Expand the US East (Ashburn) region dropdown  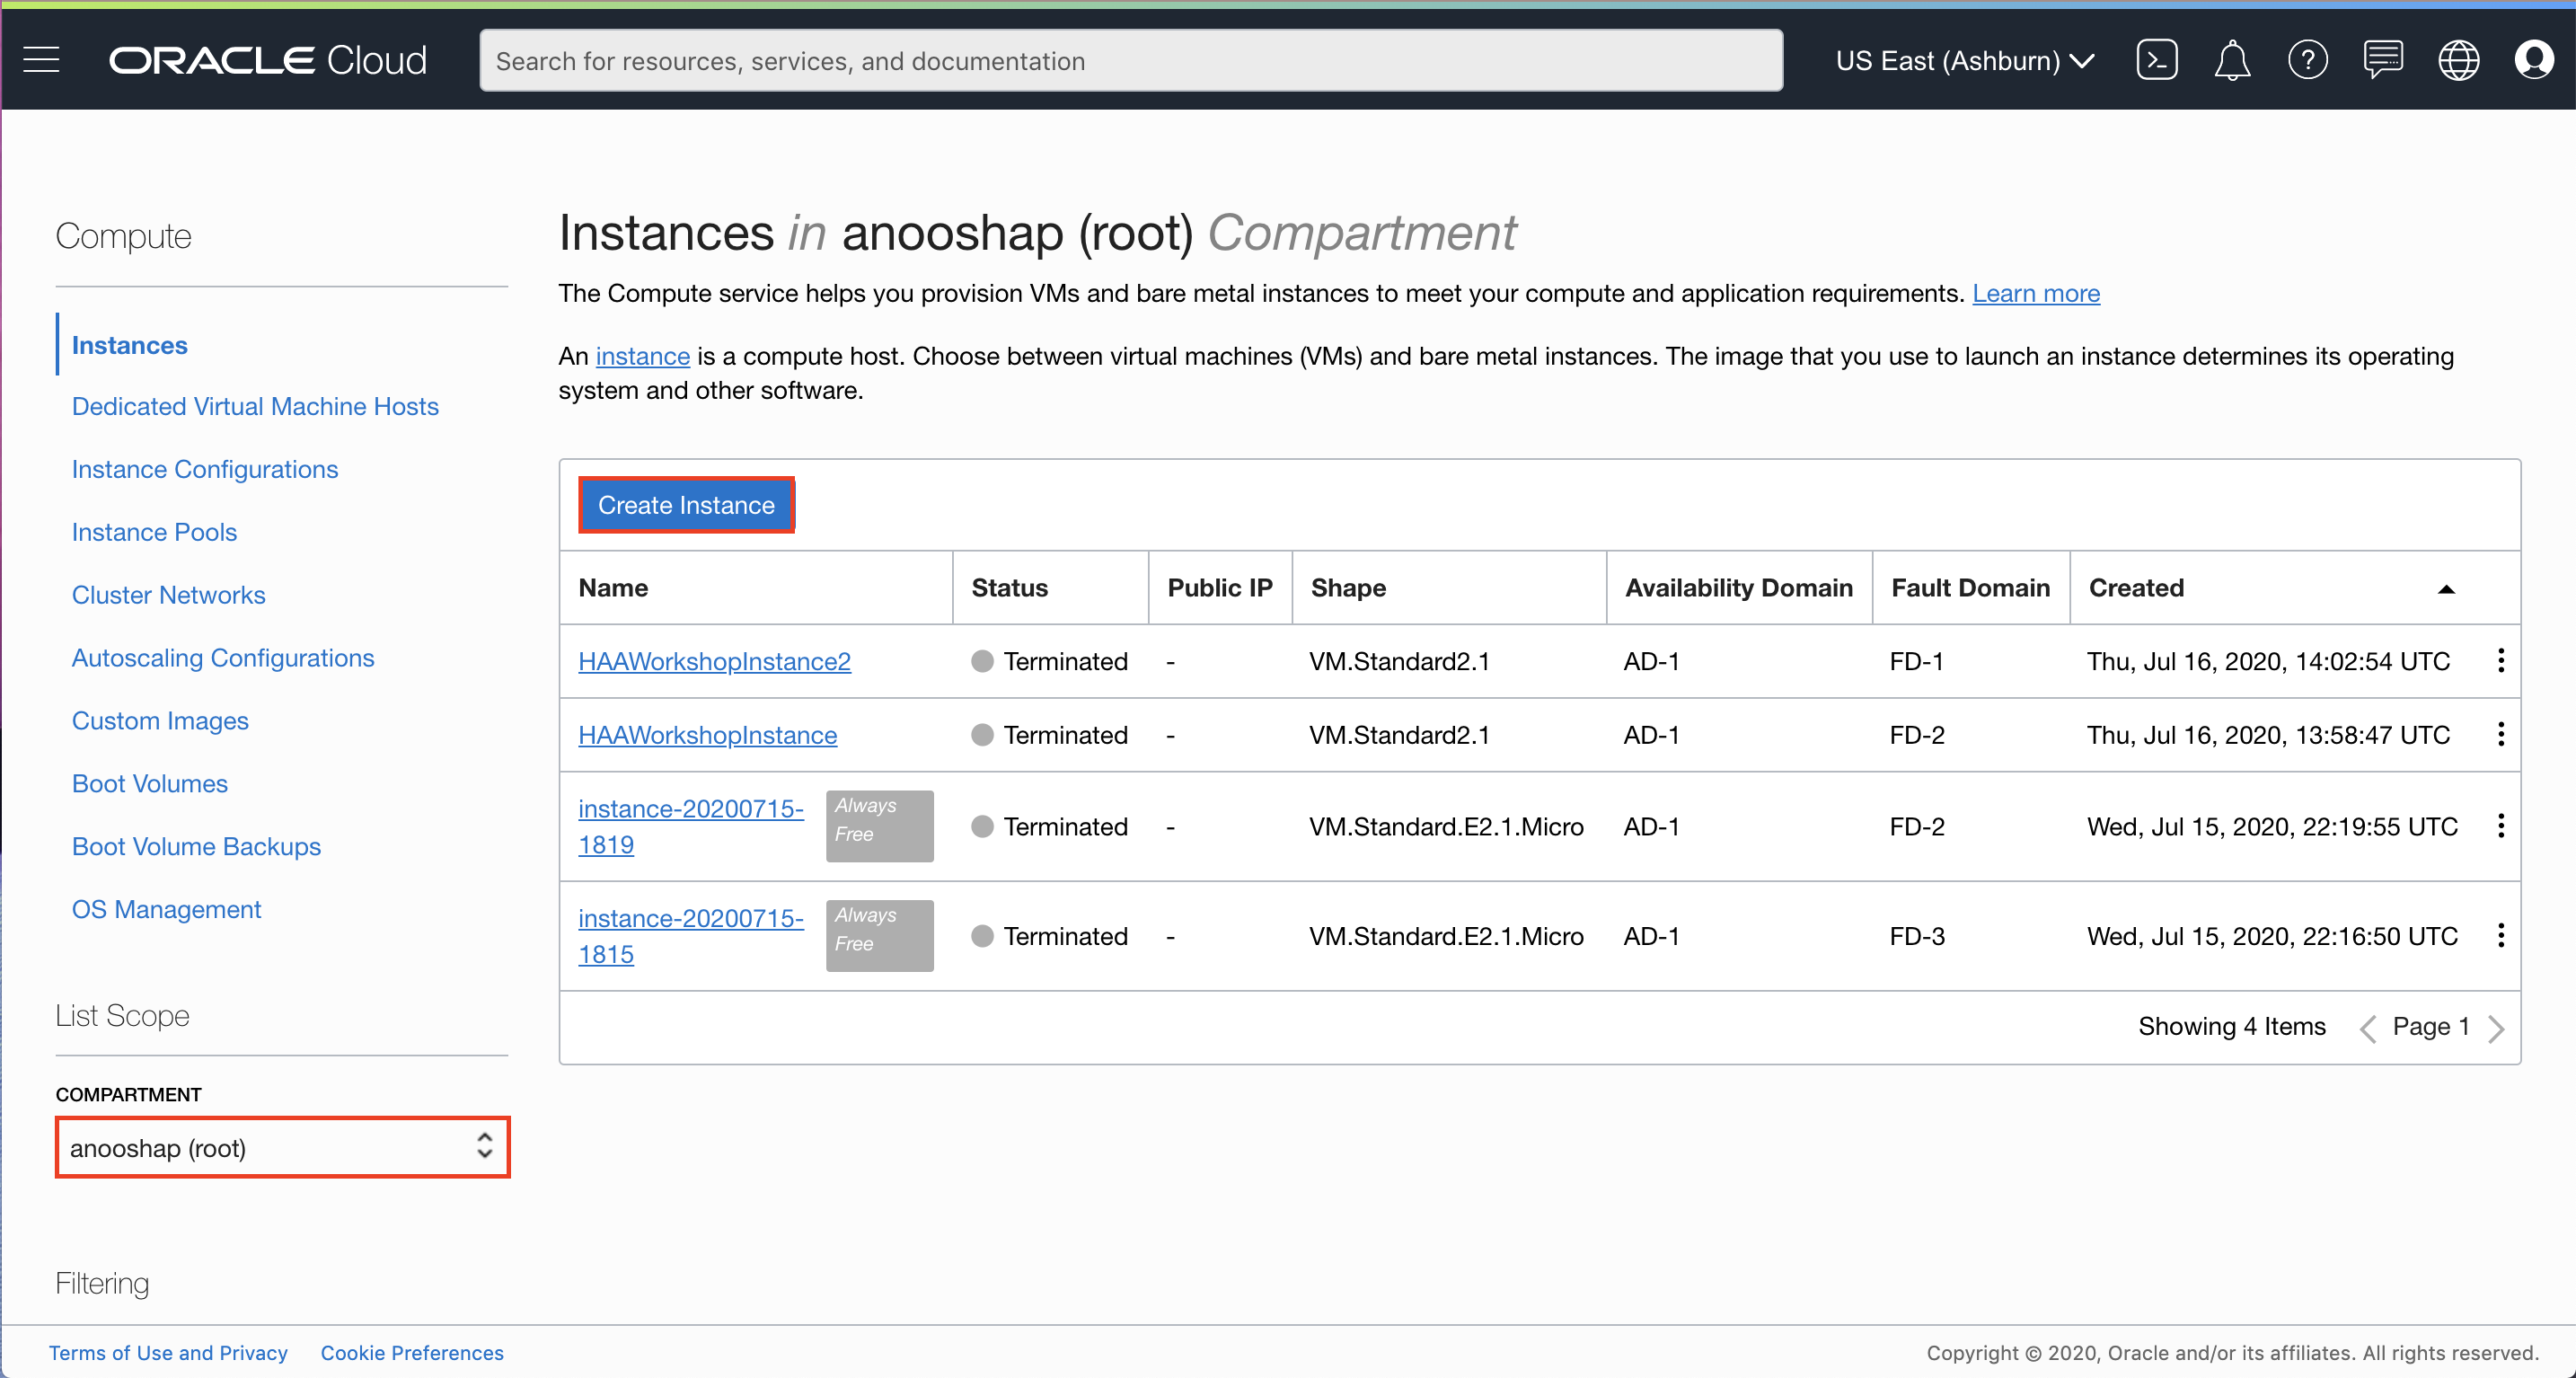[1964, 60]
